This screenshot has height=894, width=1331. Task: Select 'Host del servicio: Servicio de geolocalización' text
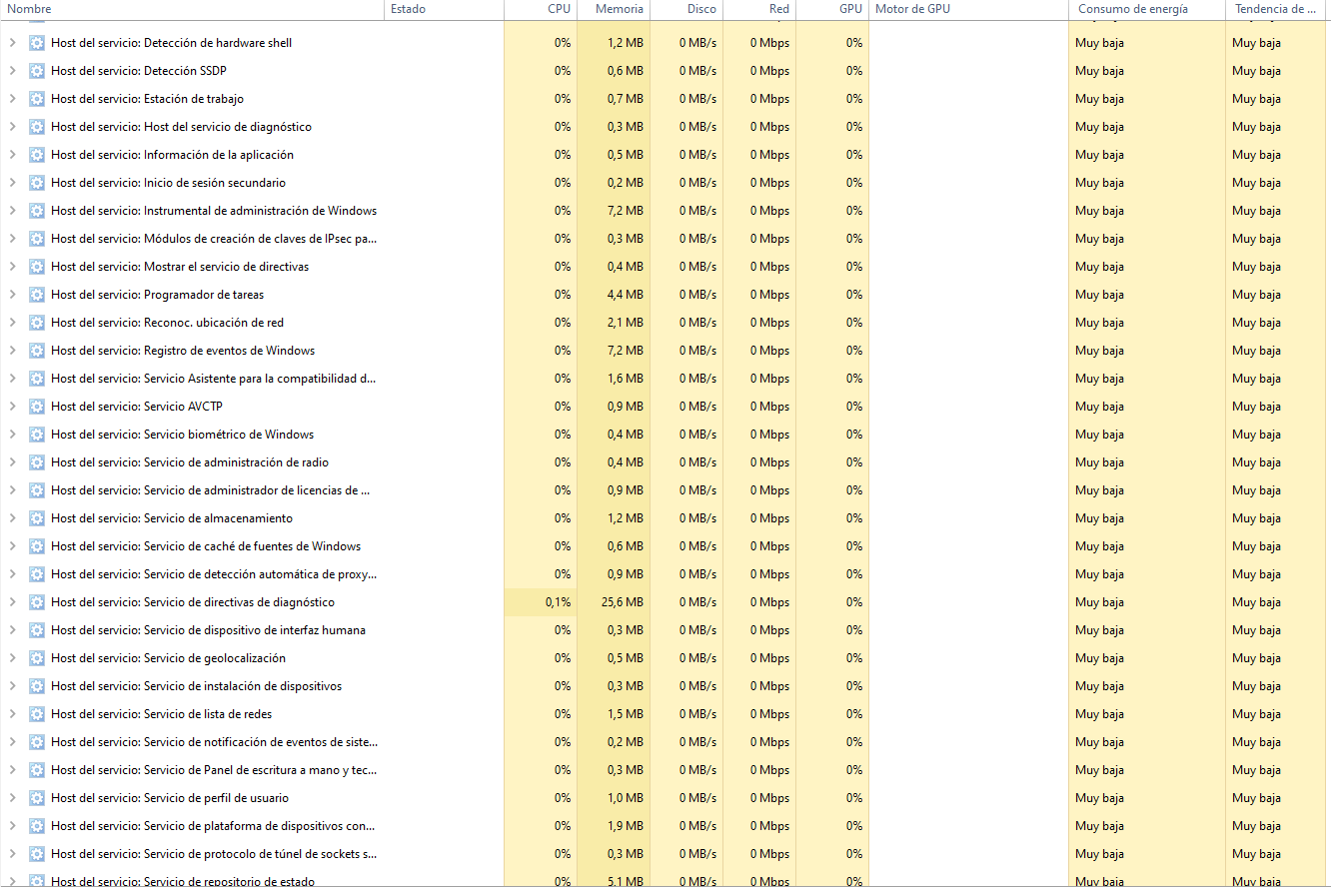pyautogui.click(x=169, y=658)
